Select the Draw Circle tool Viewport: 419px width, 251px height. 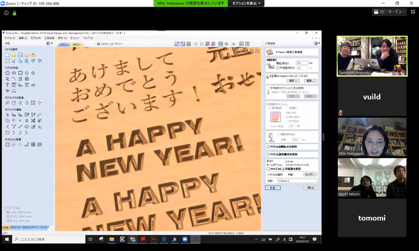click(8, 73)
